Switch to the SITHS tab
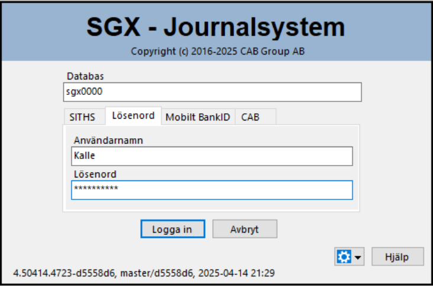The height and width of the screenshot is (286, 433). pos(84,117)
